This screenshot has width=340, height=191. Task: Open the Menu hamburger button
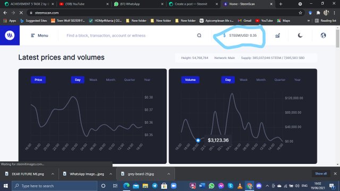(39, 36)
